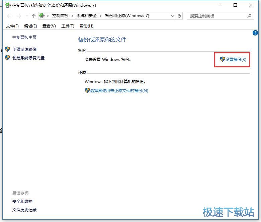Open the recent locations dropdown arrow
Image resolution: width=261 pixels, height=222 pixels.
[27, 16]
